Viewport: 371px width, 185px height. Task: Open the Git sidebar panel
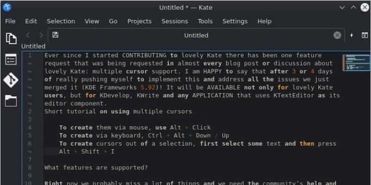point(11,80)
